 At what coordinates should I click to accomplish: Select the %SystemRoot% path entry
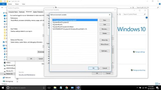point(75,24)
